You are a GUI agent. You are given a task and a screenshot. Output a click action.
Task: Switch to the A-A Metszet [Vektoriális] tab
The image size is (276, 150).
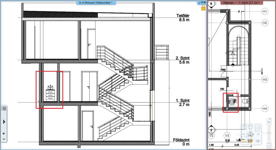coord(96,2)
